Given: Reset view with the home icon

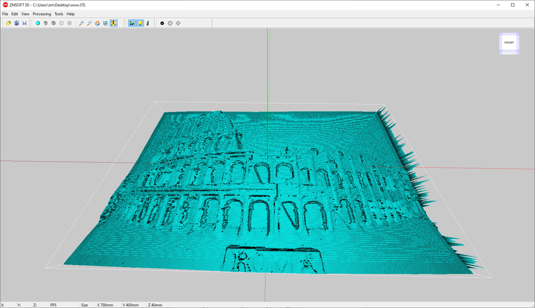Looking at the screenshot, I should click(x=98, y=23).
